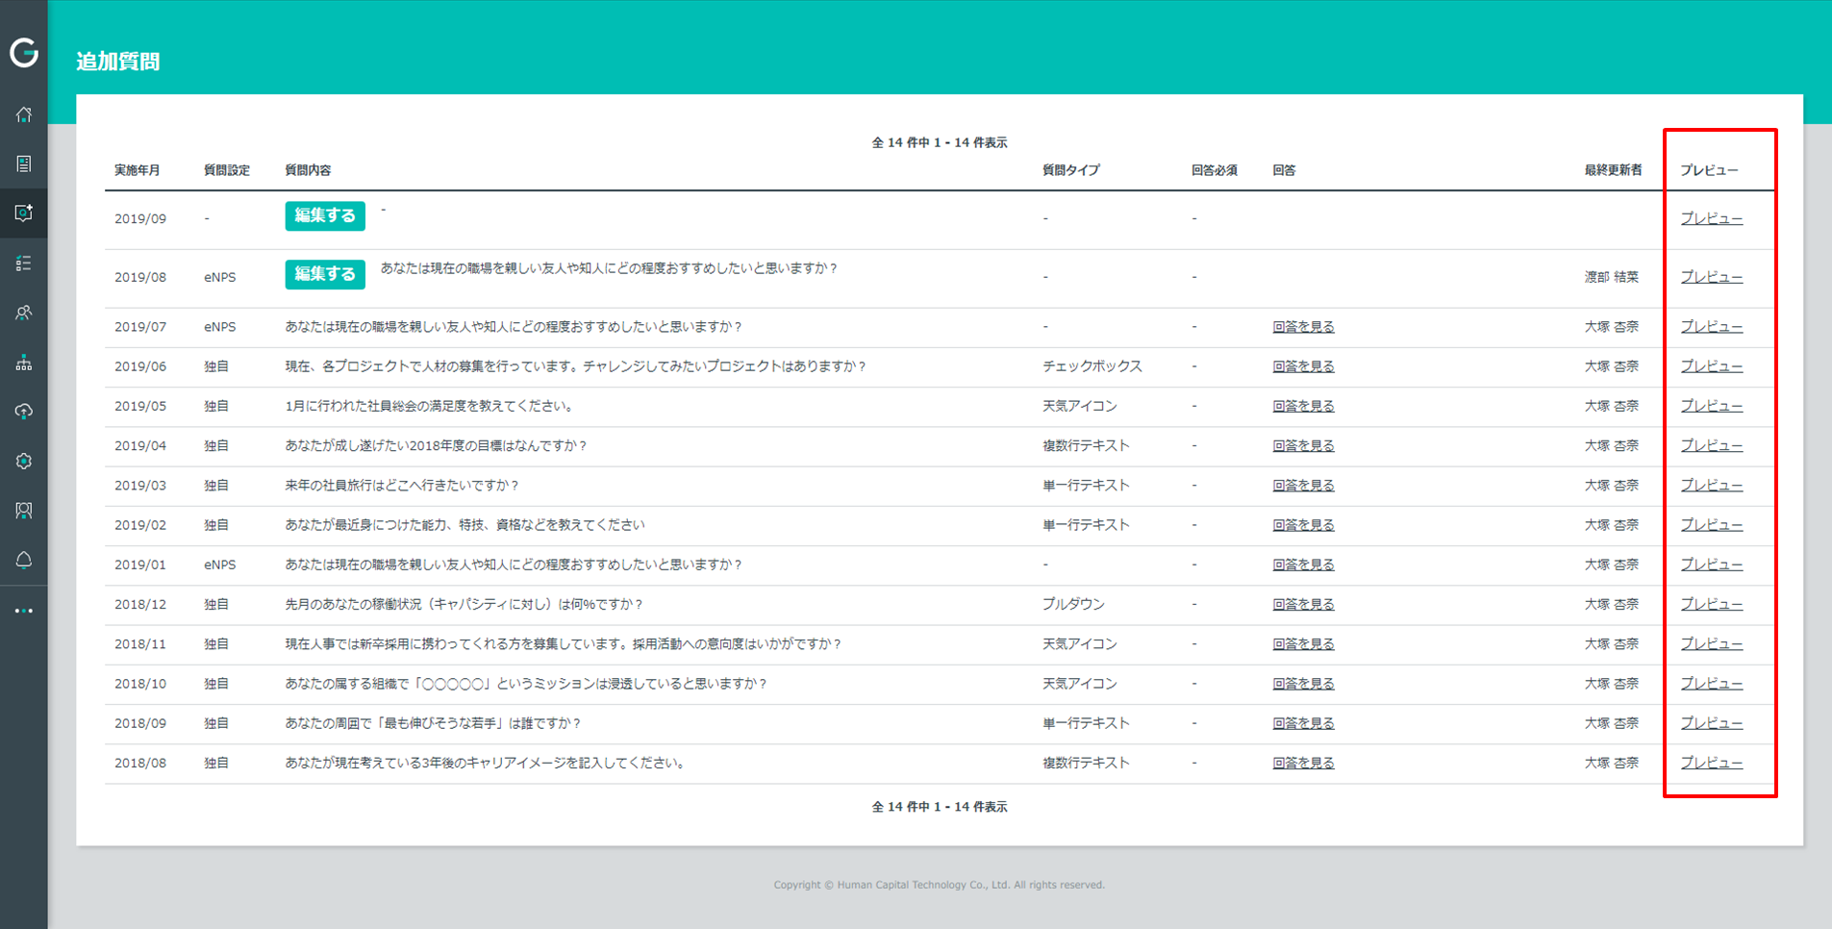
Task: Click the G logo in sidebar
Action: coord(24,52)
